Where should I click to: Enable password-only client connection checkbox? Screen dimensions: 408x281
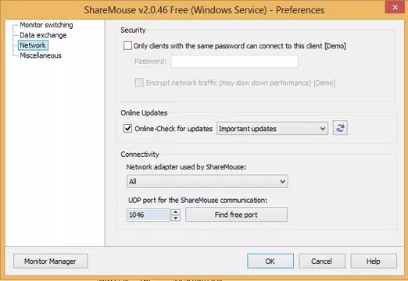(x=127, y=46)
